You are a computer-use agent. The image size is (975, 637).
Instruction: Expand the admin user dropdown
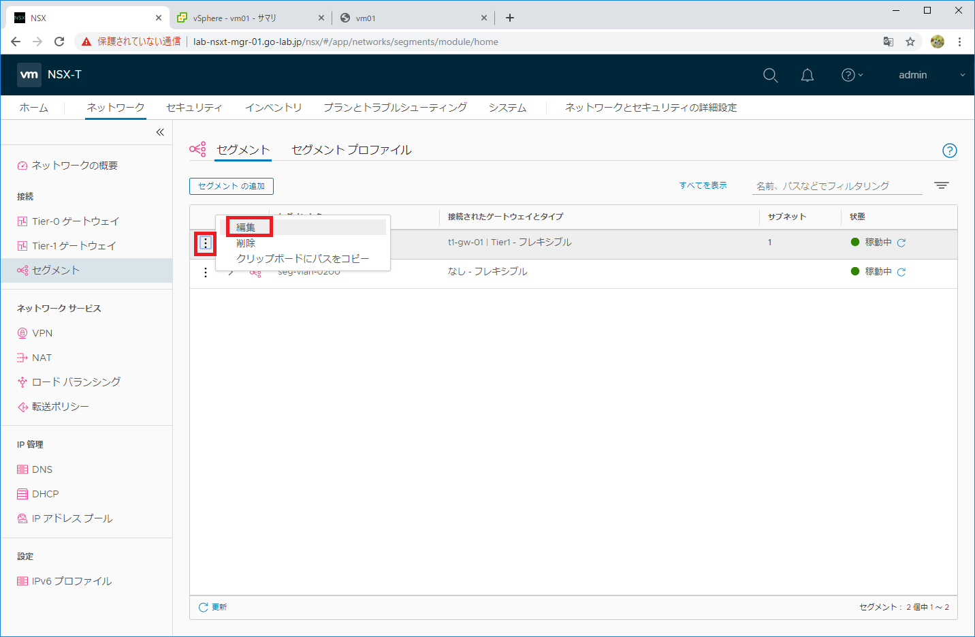click(930, 75)
